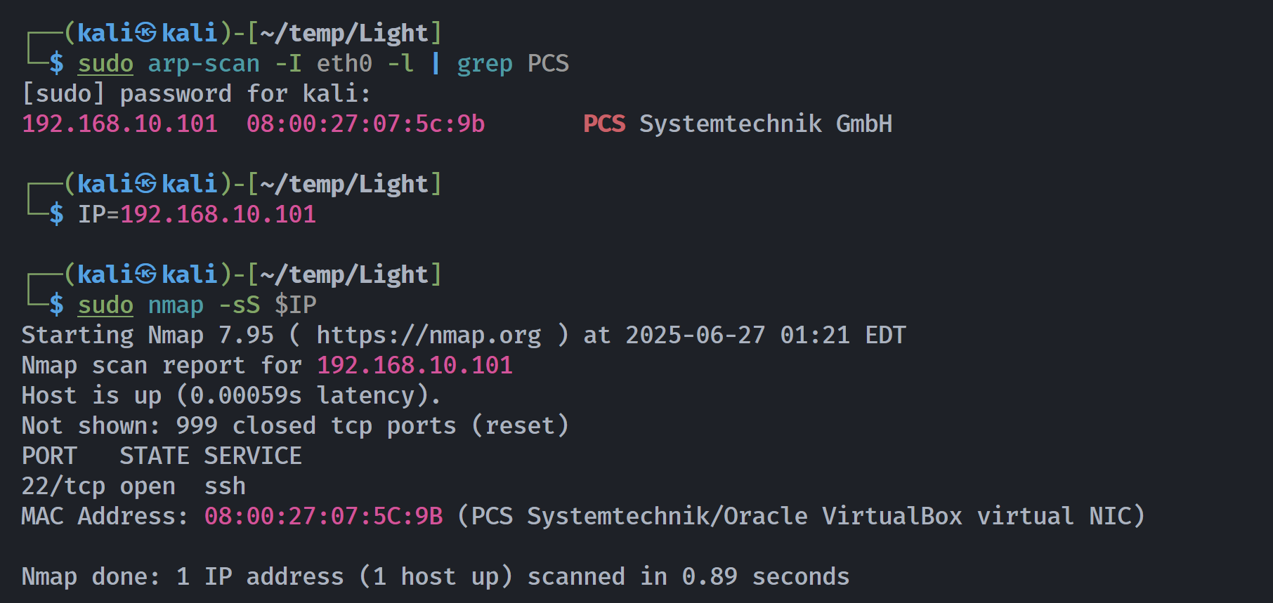Image resolution: width=1273 pixels, height=603 pixels.
Task: Click the nmap command word after sudo
Action: (x=176, y=305)
